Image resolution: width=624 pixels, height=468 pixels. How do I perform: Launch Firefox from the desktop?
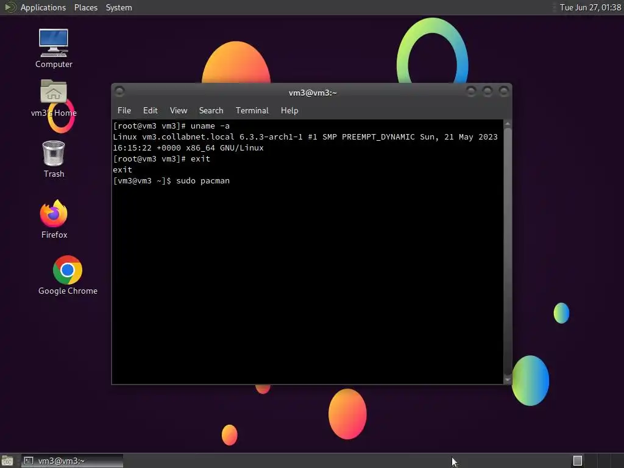tap(54, 219)
